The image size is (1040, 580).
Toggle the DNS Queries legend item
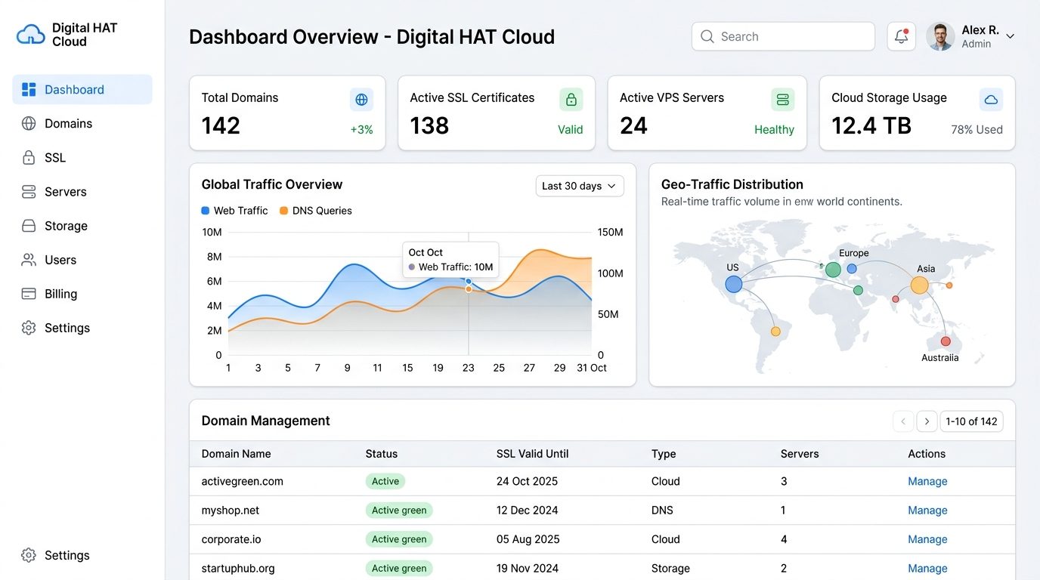point(316,211)
